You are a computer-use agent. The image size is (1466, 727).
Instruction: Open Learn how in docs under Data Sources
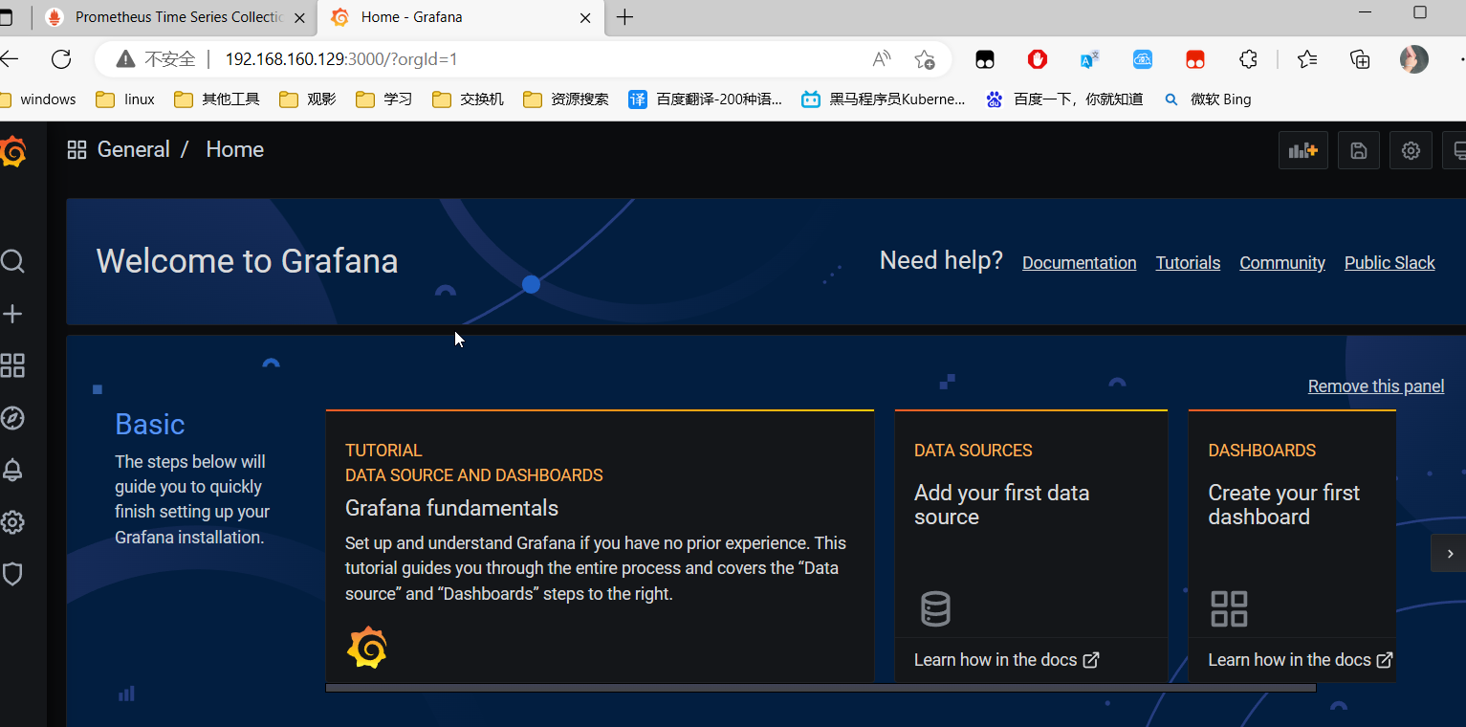(x=1006, y=660)
